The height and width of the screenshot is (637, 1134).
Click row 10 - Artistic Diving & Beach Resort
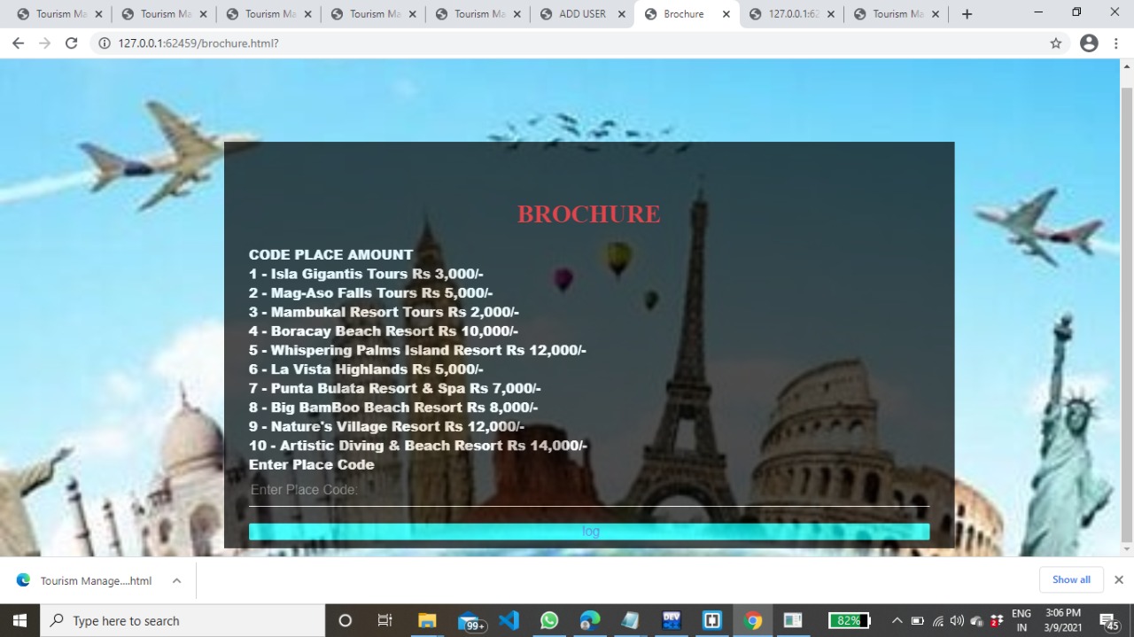coord(418,446)
